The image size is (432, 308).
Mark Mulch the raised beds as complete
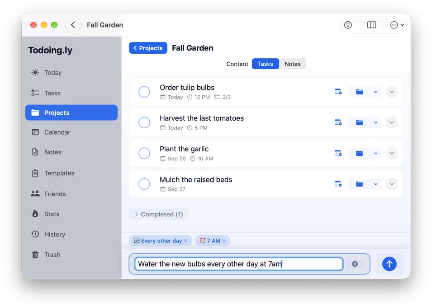[x=144, y=184]
